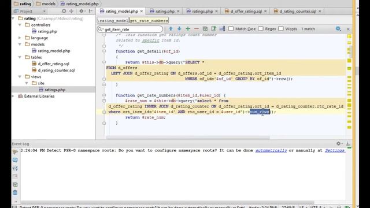This screenshot has width=370, height=208.
Task: Click 'automatically' link in Event Log
Action: tap(271, 150)
